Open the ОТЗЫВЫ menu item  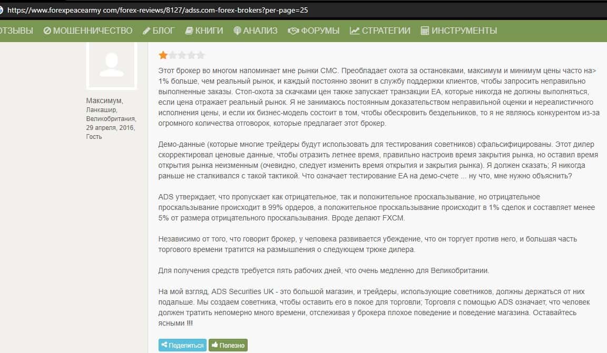[x=16, y=31]
